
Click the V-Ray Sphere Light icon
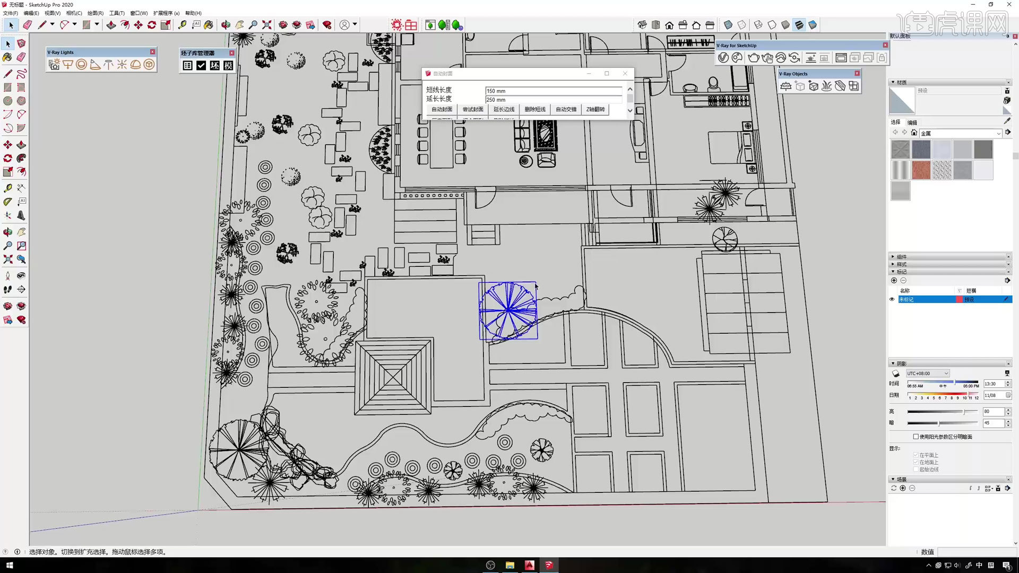point(81,64)
